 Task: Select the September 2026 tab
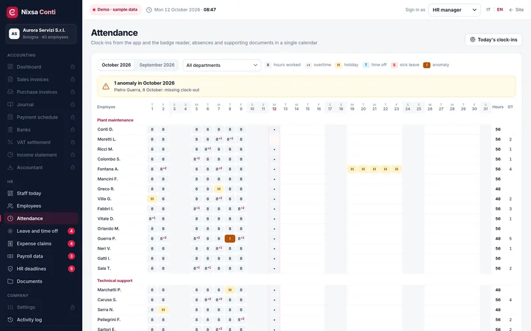coord(157,65)
